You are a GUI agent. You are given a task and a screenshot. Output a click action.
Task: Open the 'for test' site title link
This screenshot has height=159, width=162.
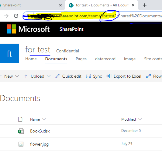[38, 50]
